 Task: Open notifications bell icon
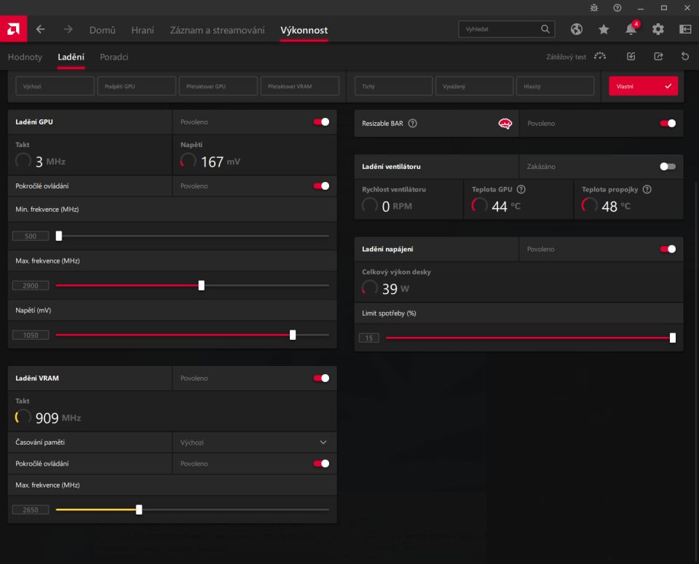click(x=631, y=29)
